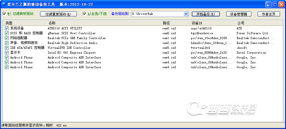Screen dimensions: 286x129
Task: Uncheck the 声音、视频和游戏 row checkbox
Action: pyautogui.click(x=7, y=43)
